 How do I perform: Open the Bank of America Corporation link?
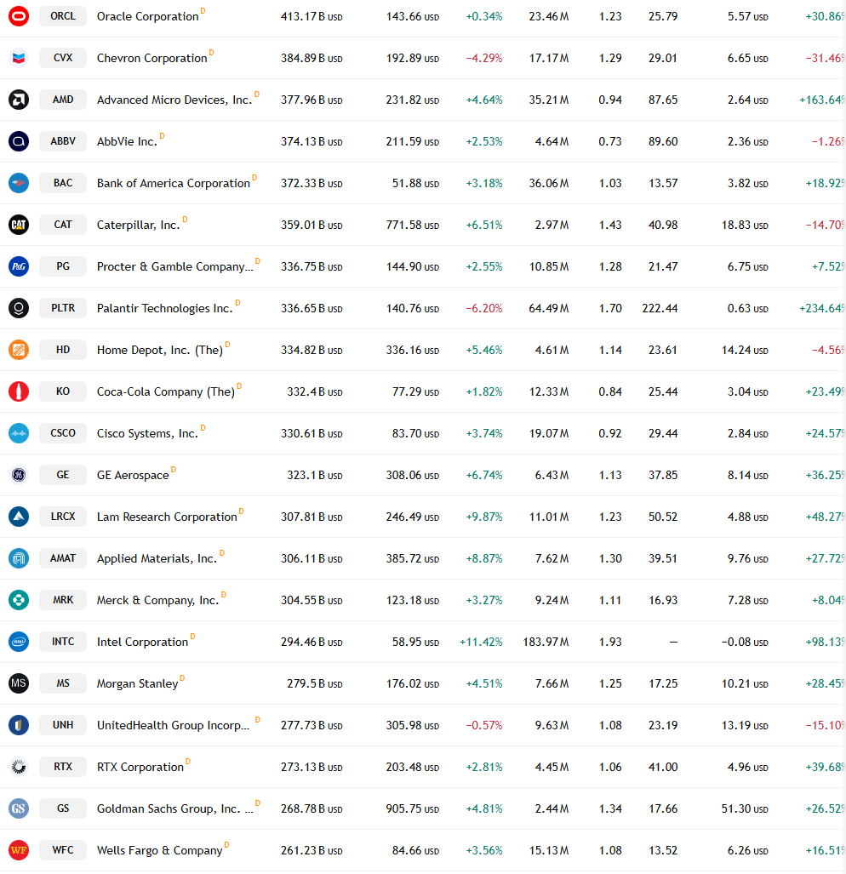coord(174,183)
